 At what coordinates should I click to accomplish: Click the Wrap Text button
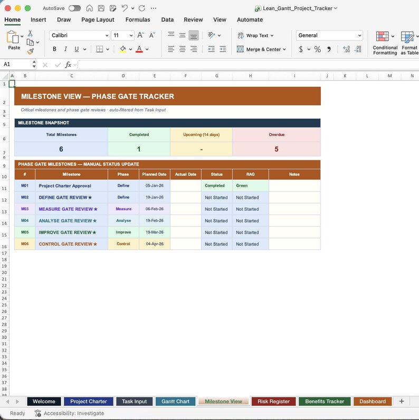[255, 35]
